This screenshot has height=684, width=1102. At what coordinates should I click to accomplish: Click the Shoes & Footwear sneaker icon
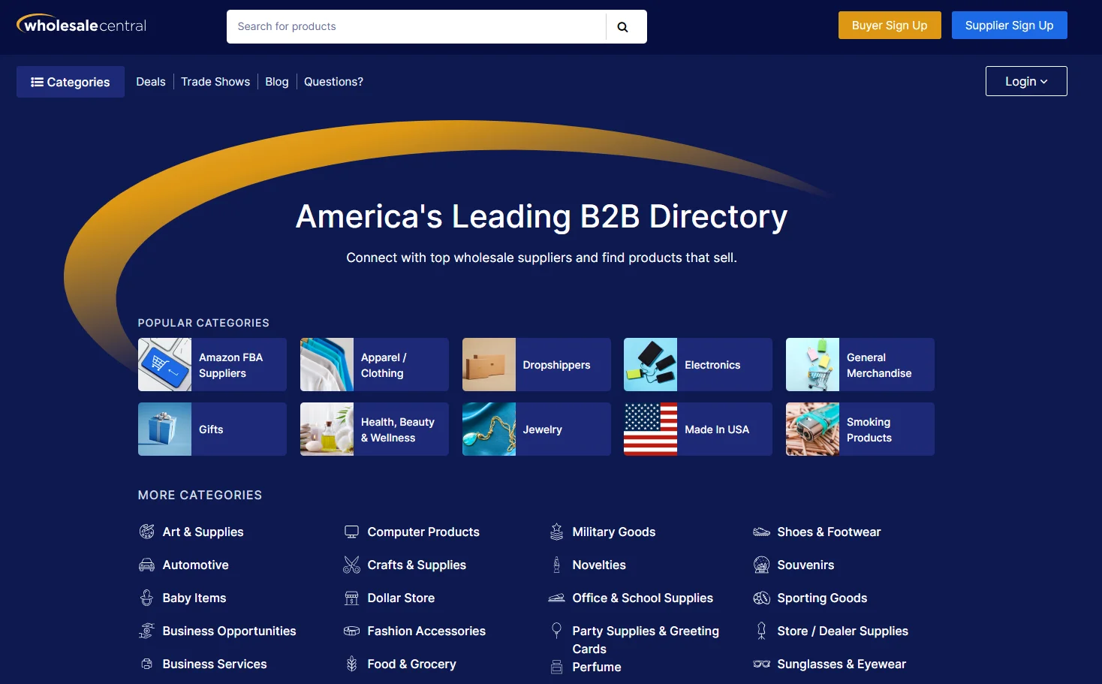point(761,532)
